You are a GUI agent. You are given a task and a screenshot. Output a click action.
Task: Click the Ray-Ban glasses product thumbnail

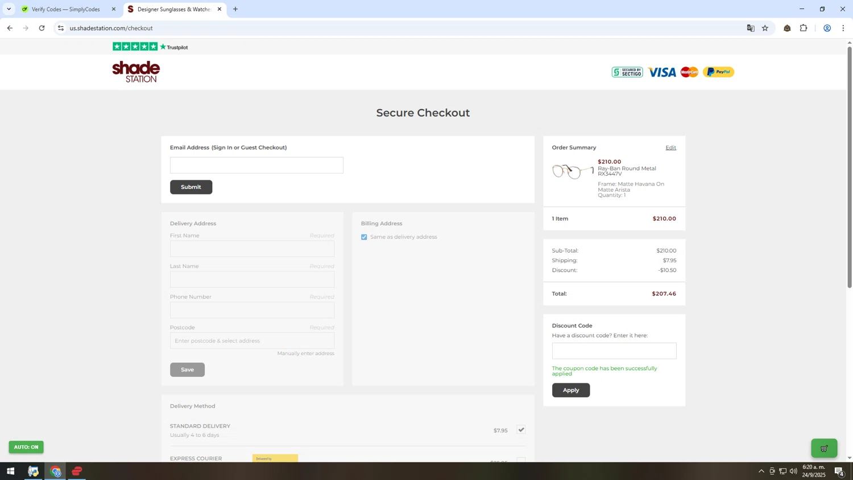coord(573,171)
